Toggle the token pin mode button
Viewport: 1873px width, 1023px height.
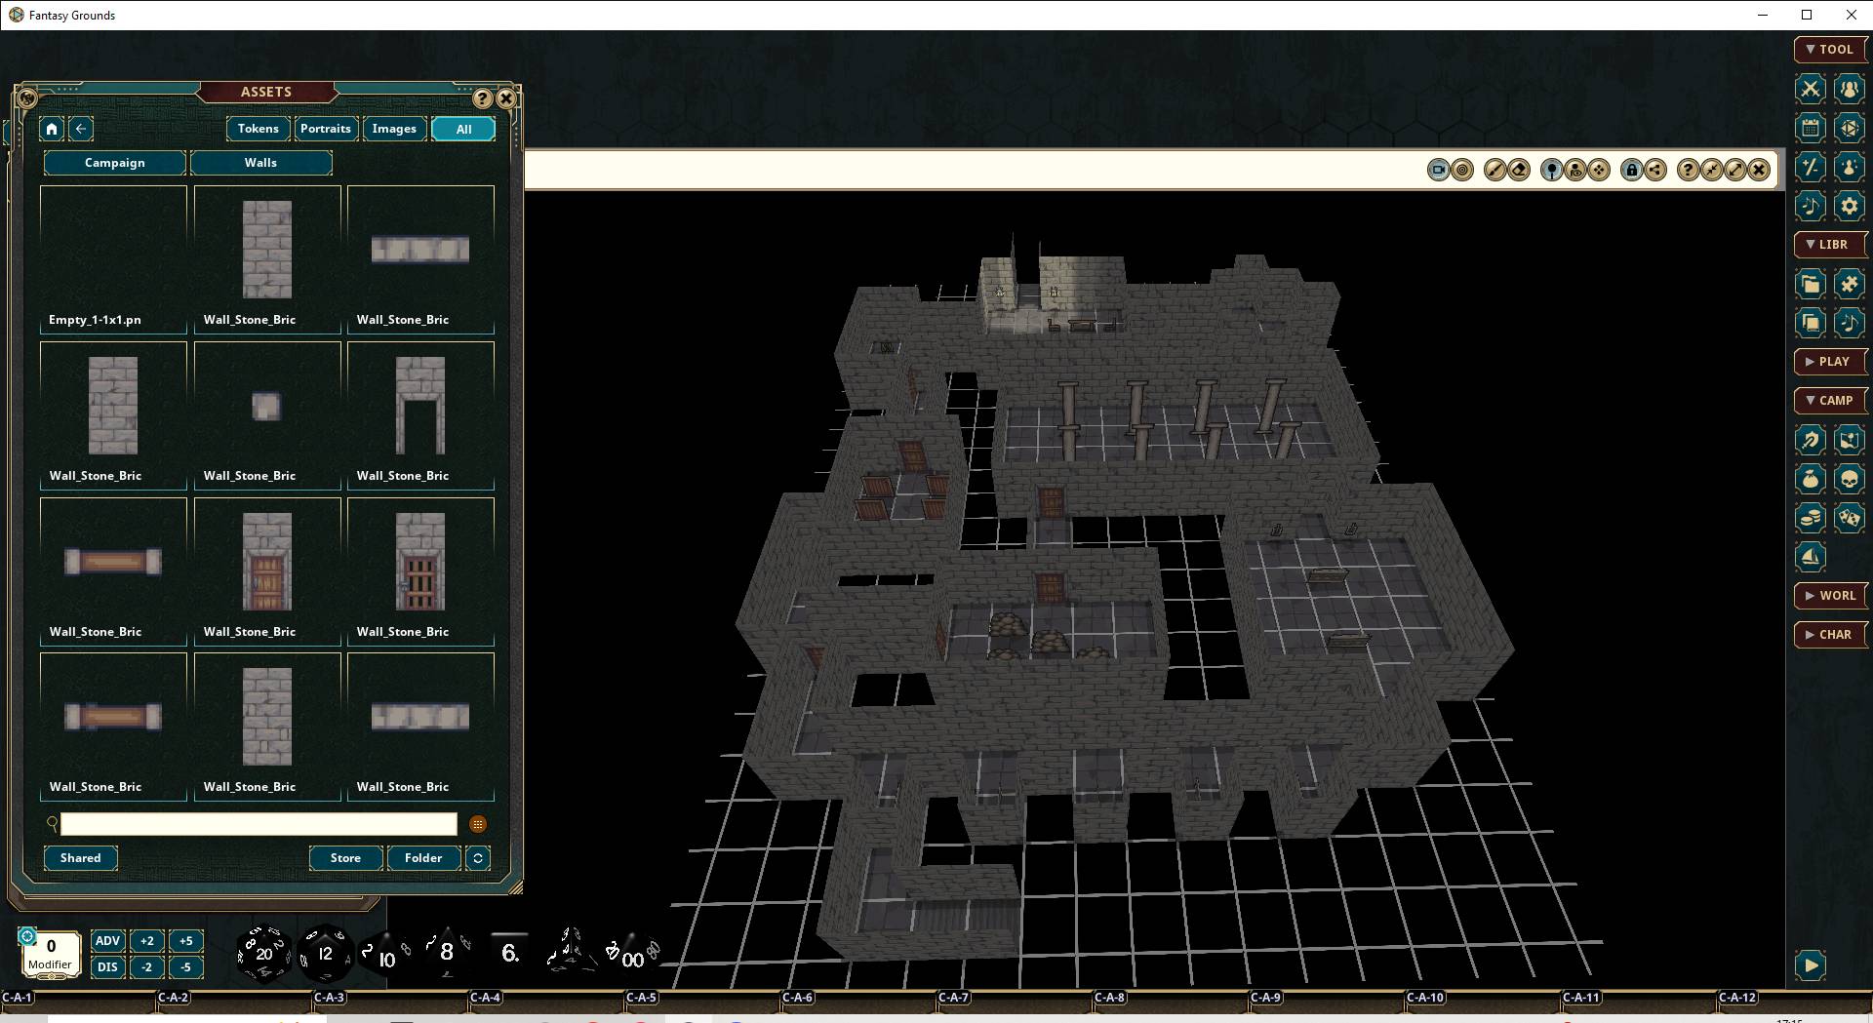pos(1551,170)
